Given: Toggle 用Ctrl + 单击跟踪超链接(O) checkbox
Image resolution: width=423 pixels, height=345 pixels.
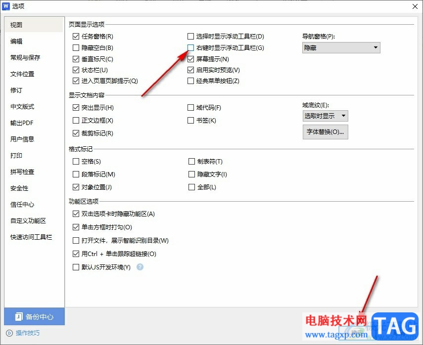Looking at the screenshot, I should coord(76,254).
